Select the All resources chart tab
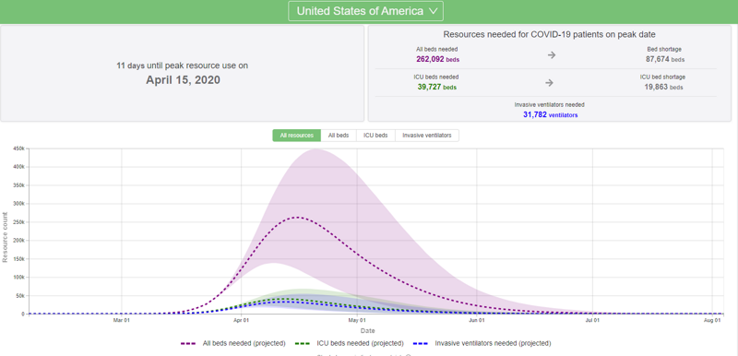738x356 pixels. click(296, 136)
